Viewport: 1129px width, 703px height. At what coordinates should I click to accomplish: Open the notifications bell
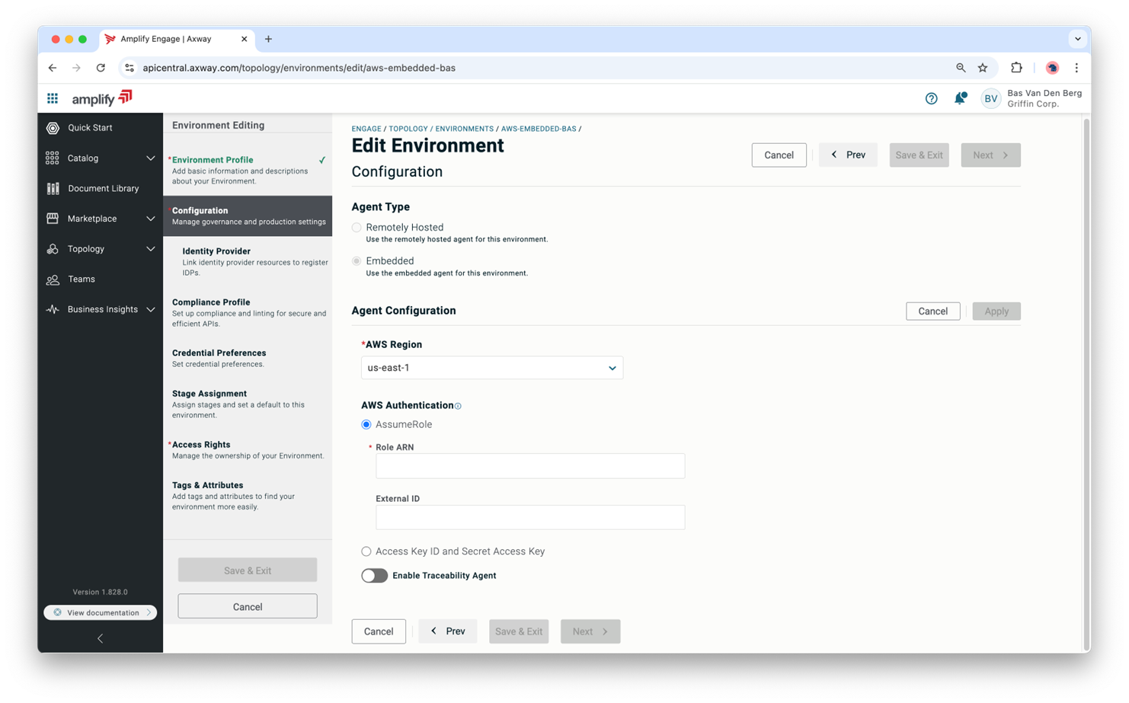point(960,98)
